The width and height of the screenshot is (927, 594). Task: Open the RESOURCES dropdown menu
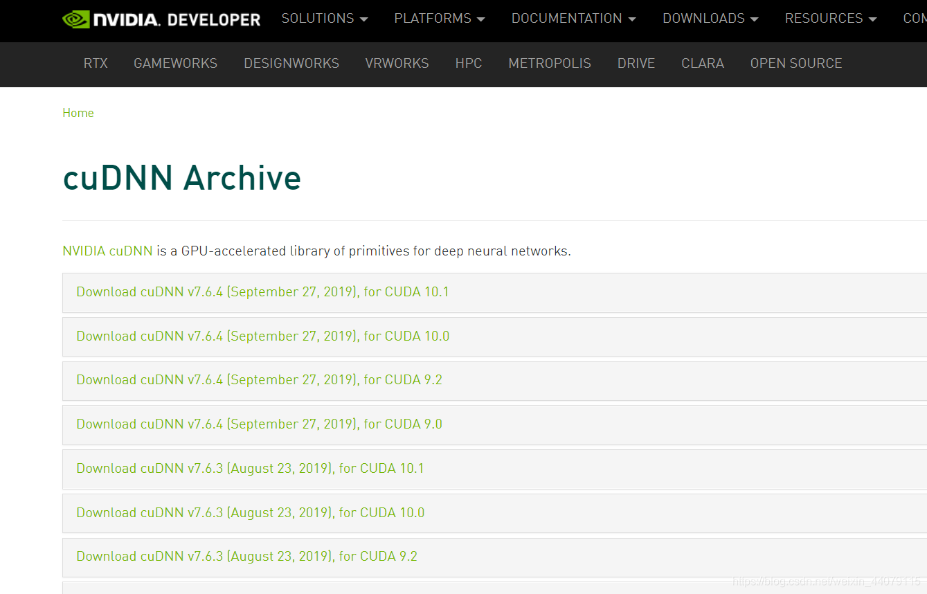[x=831, y=19]
